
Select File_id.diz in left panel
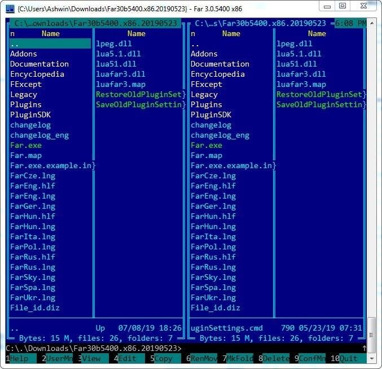click(x=35, y=308)
